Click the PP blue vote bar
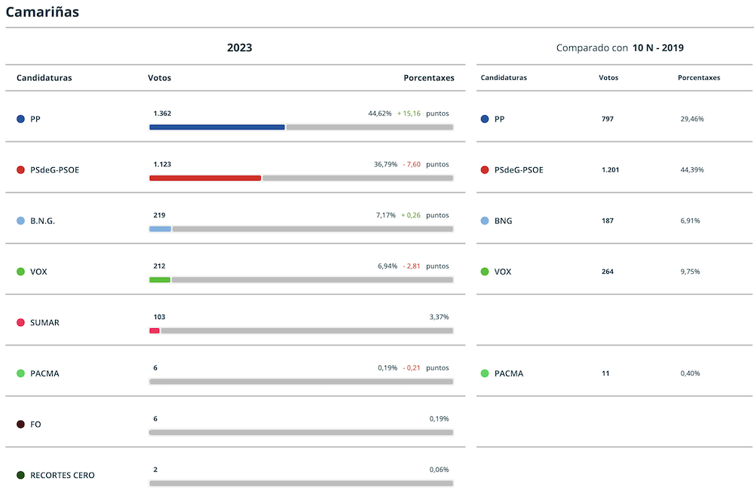This screenshot has height=493, width=754. tap(217, 127)
